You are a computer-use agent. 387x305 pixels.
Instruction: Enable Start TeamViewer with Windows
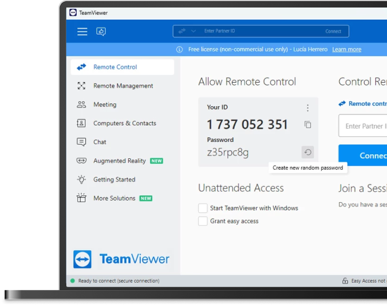click(x=202, y=208)
